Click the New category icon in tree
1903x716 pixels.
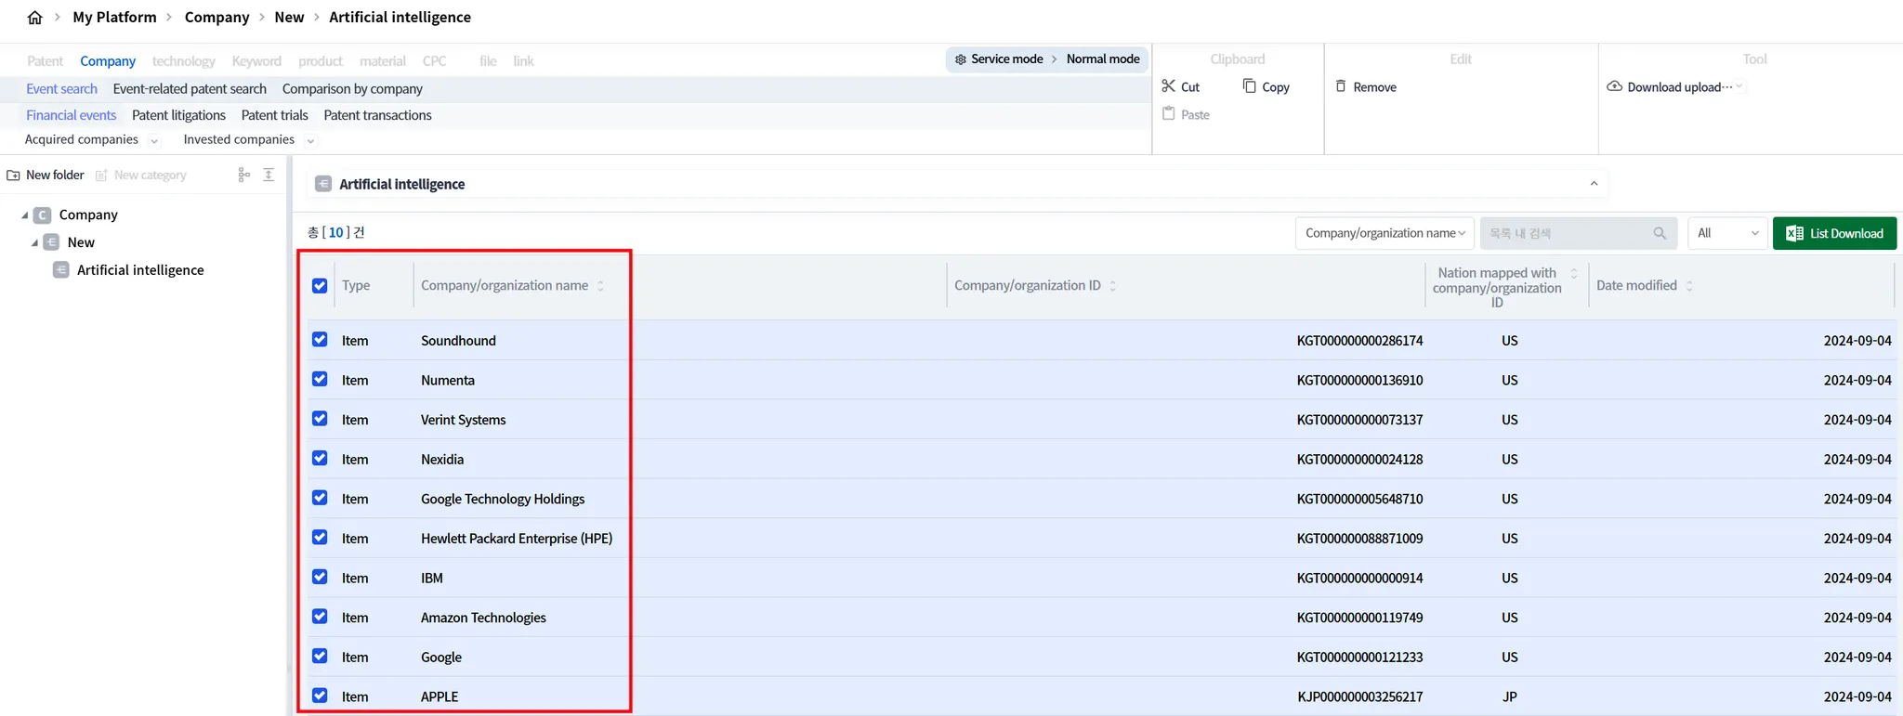[x=52, y=242]
